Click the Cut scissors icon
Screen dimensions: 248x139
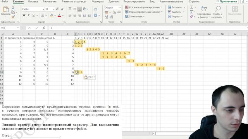[13, 8]
